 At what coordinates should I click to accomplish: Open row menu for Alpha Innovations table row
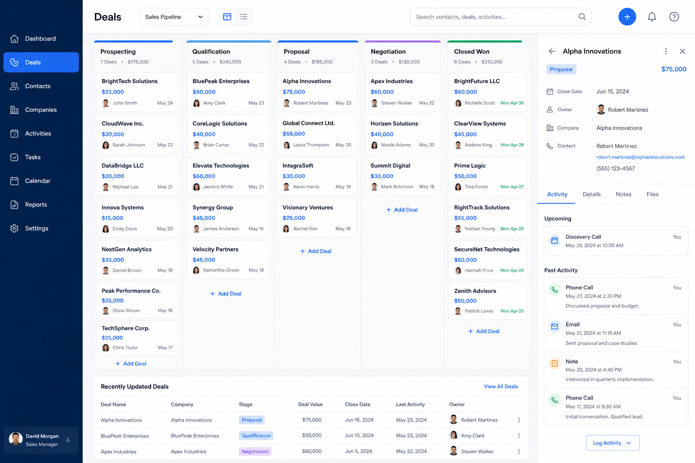coord(519,420)
